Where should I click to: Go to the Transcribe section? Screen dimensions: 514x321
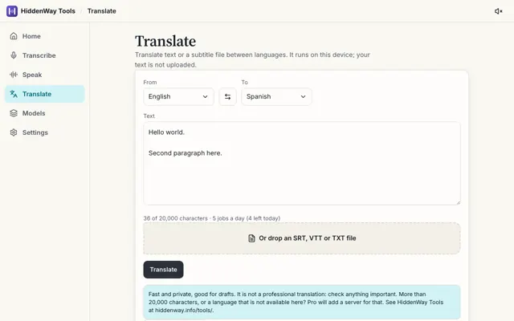(x=45, y=55)
